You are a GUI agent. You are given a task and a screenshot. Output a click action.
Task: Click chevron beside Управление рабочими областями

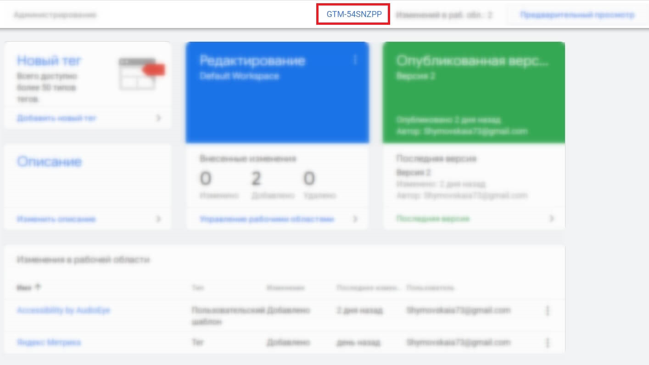(x=355, y=219)
